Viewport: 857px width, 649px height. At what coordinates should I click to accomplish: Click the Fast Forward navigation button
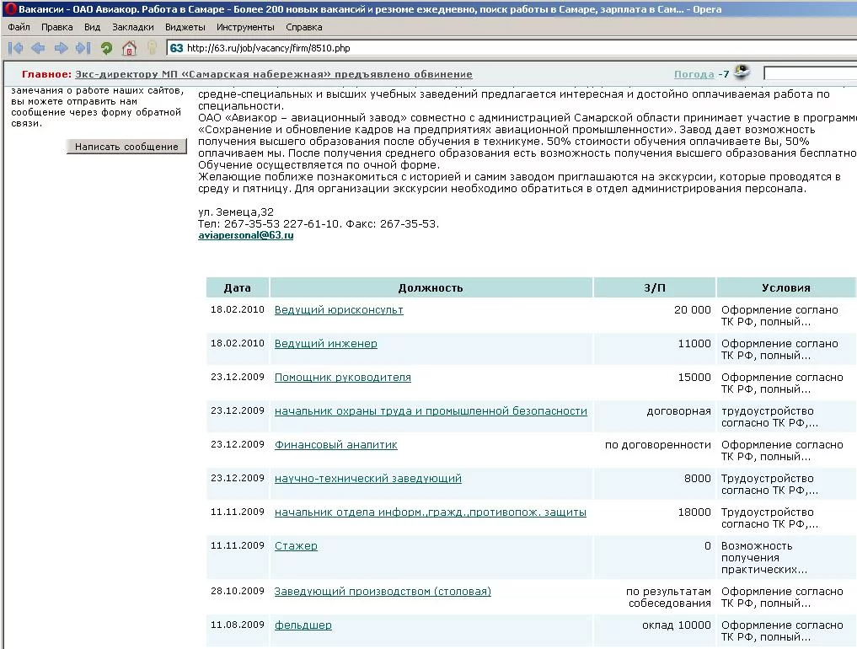click(83, 48)
